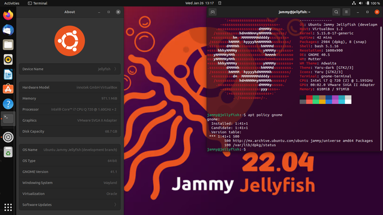Click notification icon beside the clock
This screenshot has height=215, width=383.
point(220,3)
